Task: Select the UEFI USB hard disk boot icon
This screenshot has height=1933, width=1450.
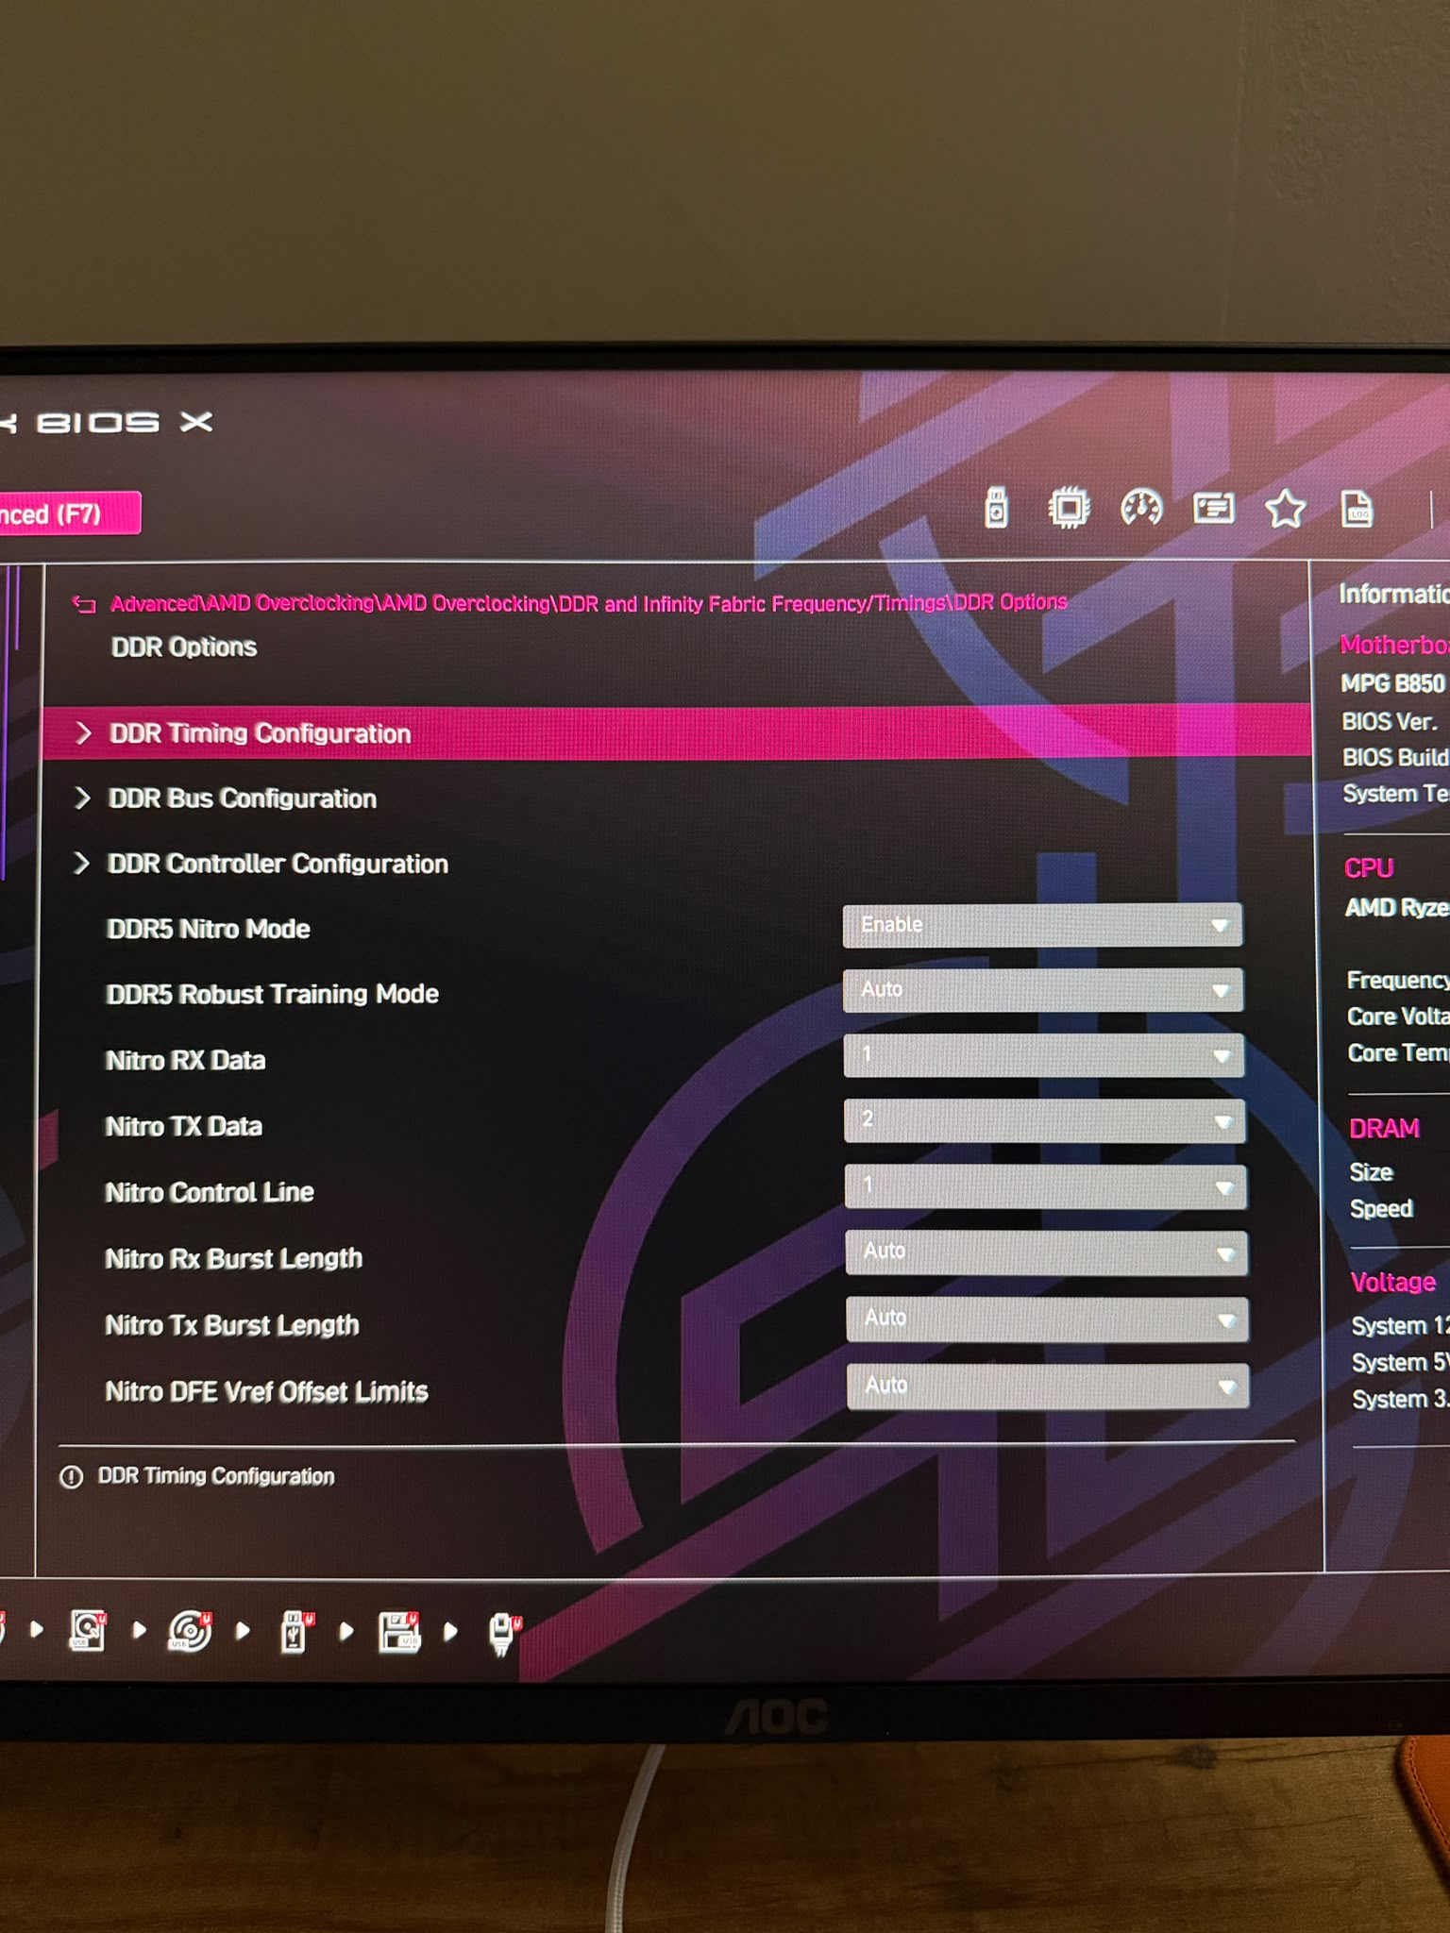Action: [88, 1630]
